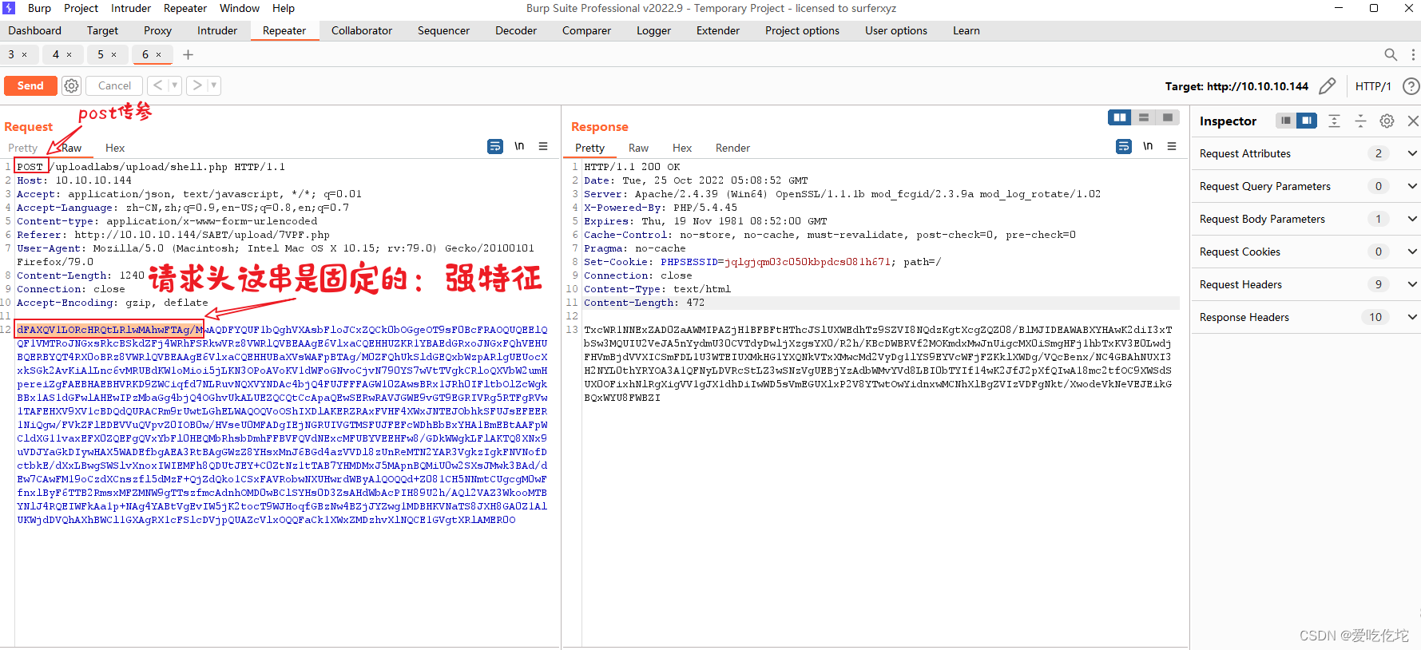The height and width of the screenshot is (650, 1421).
Task: Toggle request non-printable chars \n
Action: tap(519, 146)
